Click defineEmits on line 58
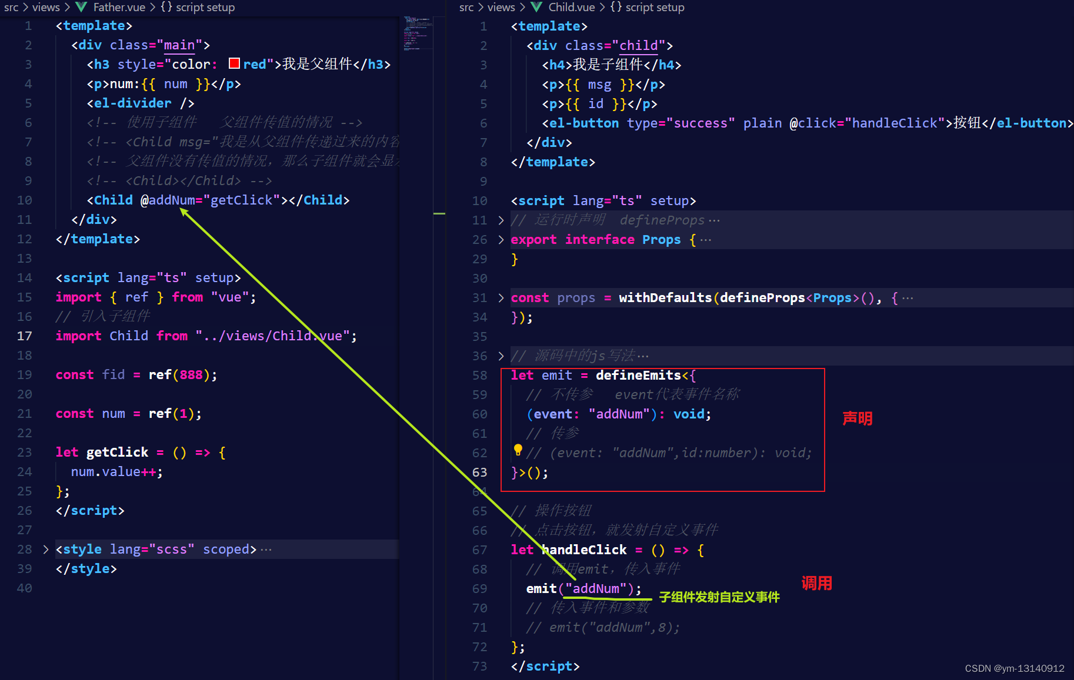 (638, 376)
